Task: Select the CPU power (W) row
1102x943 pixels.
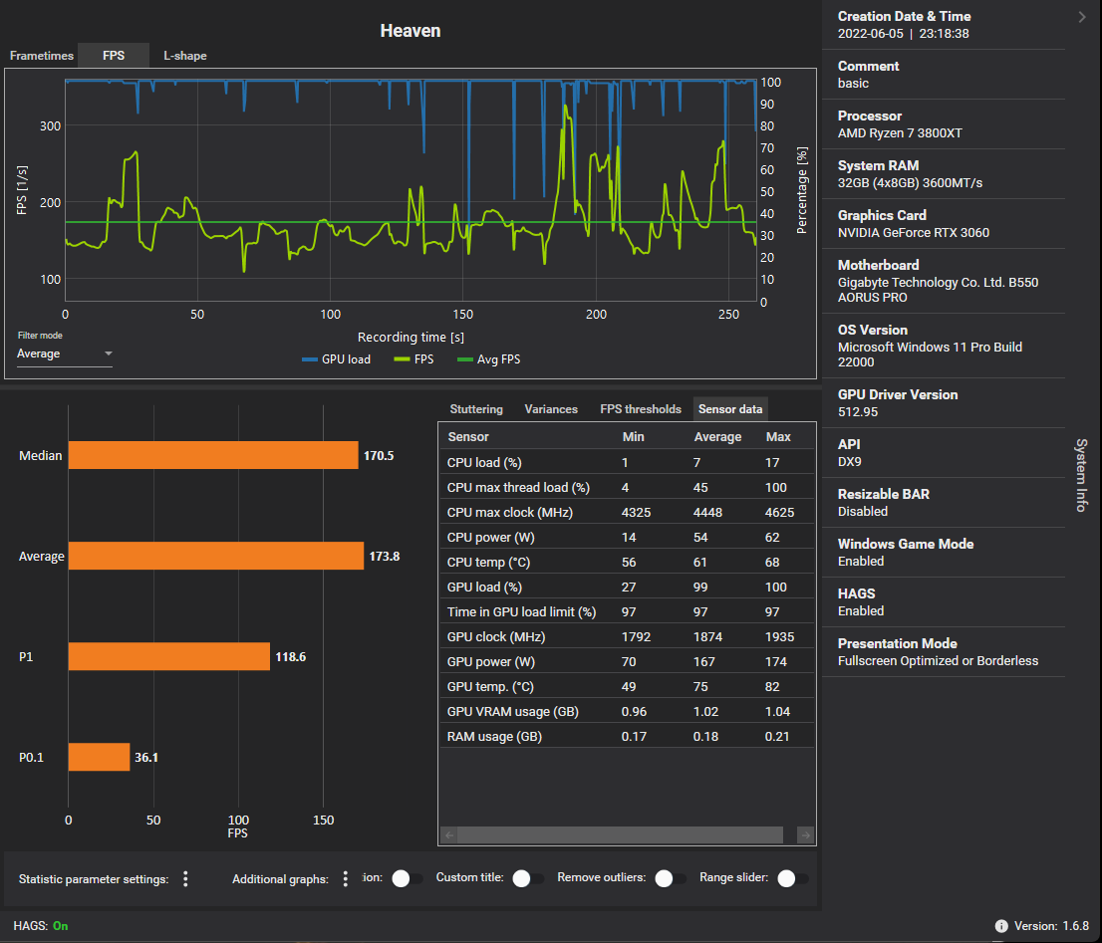Action: (627, 537)
